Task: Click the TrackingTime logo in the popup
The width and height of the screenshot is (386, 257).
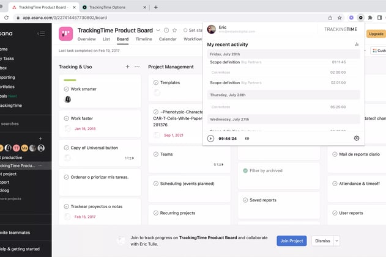Action: click(341, 29)
